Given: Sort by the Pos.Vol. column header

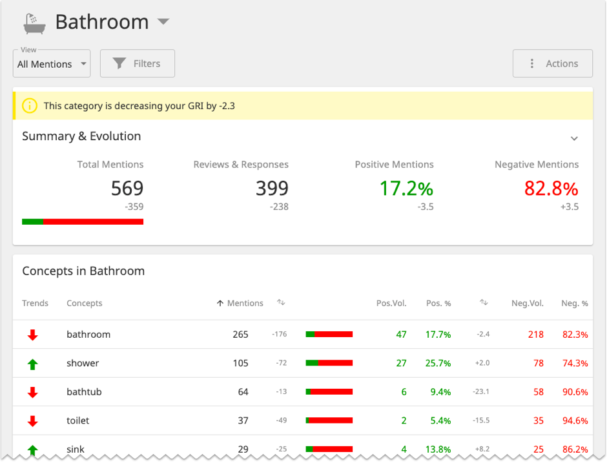Looking at the screenshot, I should (x=391, y=303).
